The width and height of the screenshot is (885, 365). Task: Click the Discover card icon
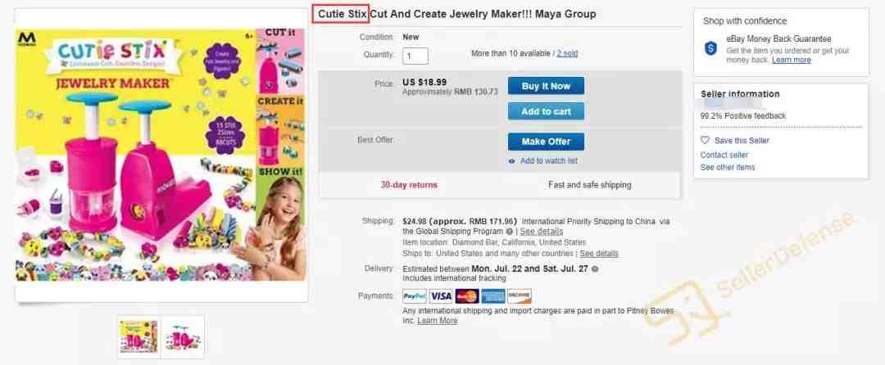[x=520, y=296]
